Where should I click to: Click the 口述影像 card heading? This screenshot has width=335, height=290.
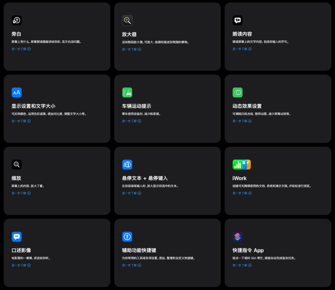pos(21,250)
